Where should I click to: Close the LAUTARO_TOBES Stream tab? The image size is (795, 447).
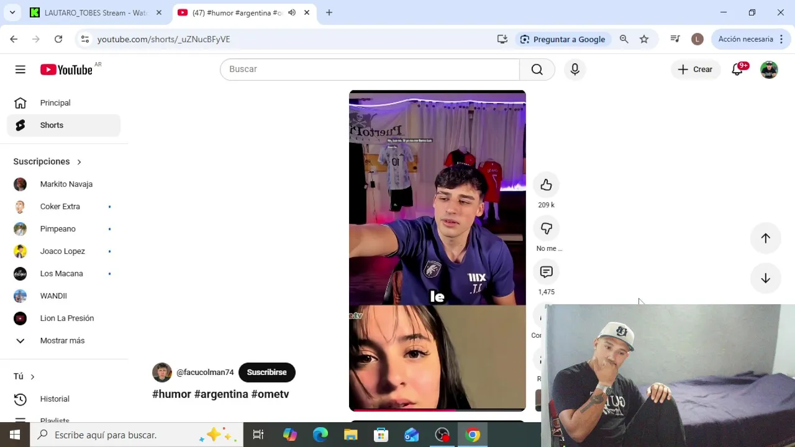[x=159, y=12]
